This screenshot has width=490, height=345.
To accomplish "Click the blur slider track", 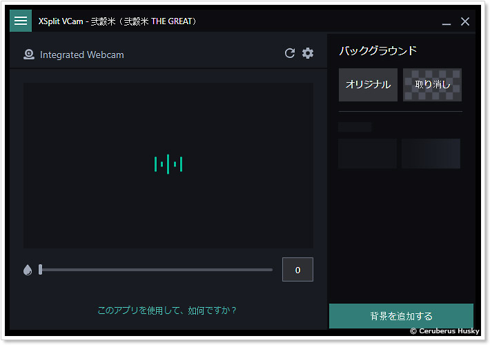I will (x=156, y=270).
